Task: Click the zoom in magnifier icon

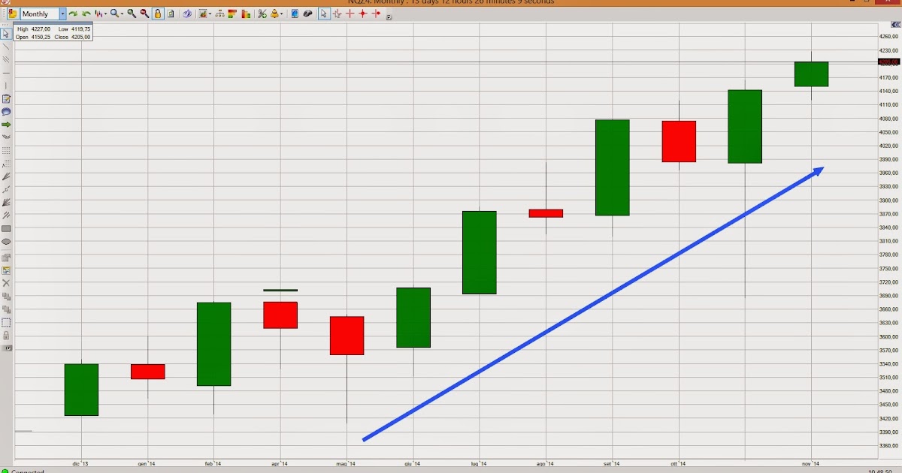Action: [x=132, y=14]
